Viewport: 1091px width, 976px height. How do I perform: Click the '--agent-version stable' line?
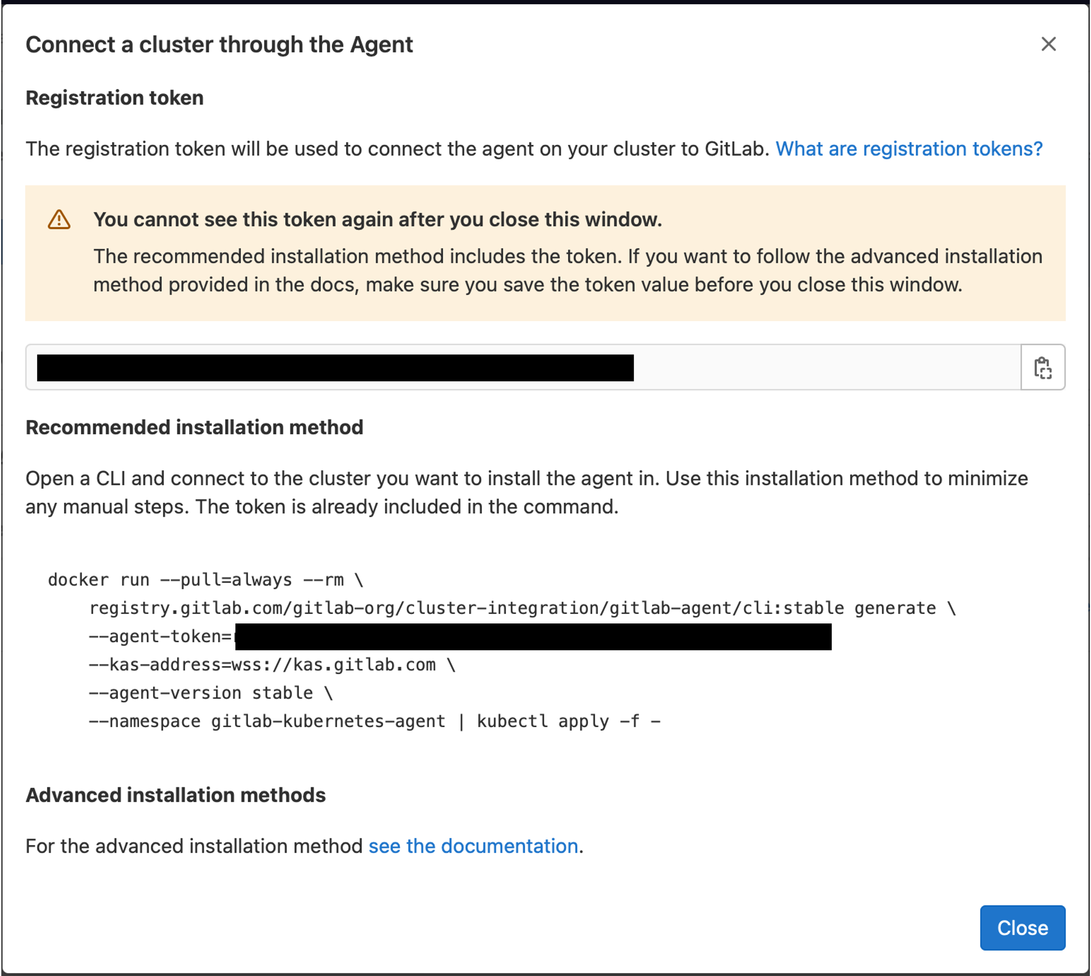pyautogui.click(x=211, y=693)
